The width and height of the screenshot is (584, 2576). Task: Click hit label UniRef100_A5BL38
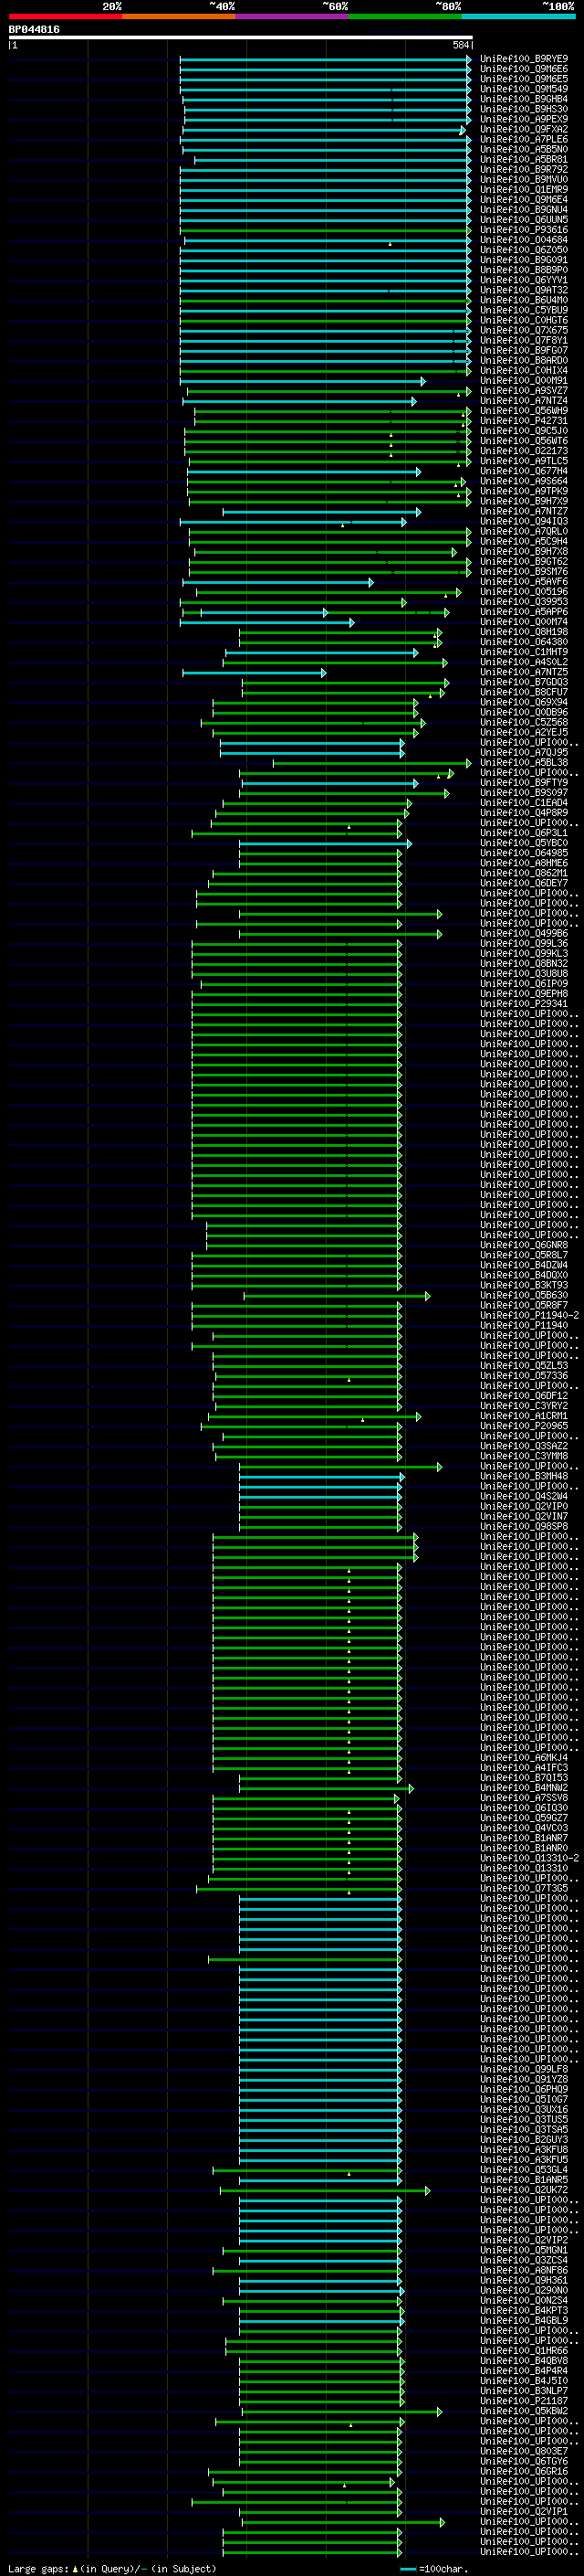(524, 763)
